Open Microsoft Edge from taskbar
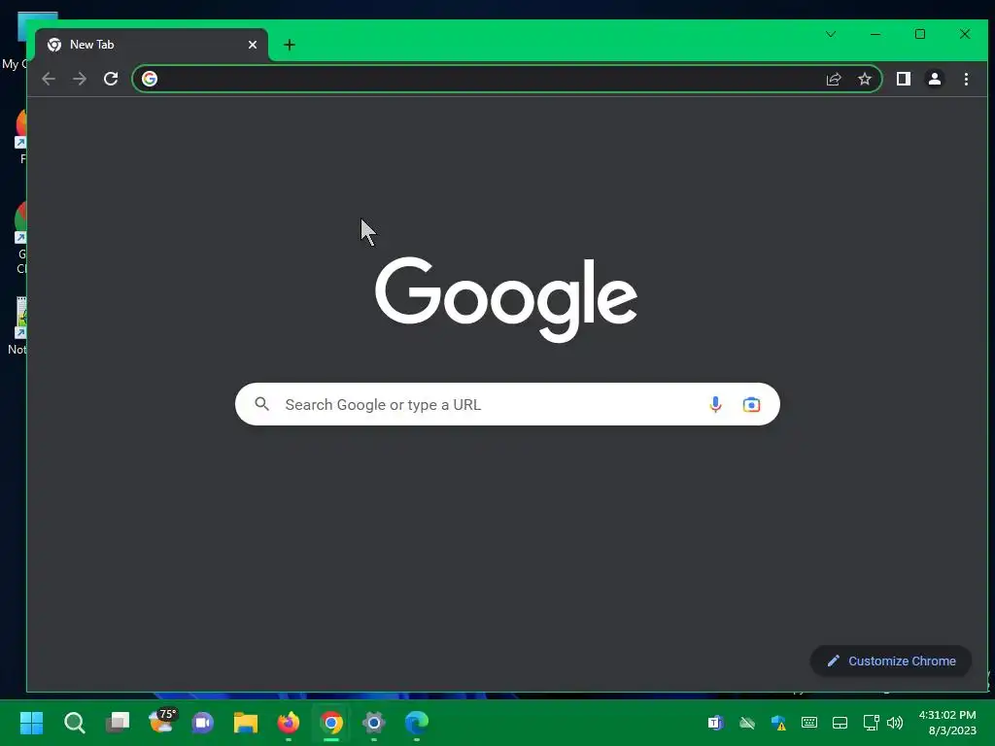The image size is (995, 746). 417,722
